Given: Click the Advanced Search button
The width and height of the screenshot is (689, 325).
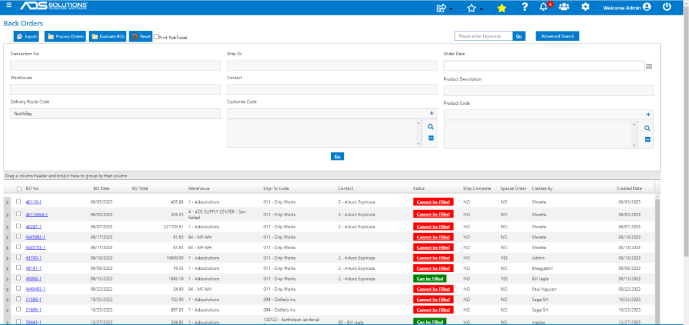Looking at the screenshot, I should click(x=557, y=36).
